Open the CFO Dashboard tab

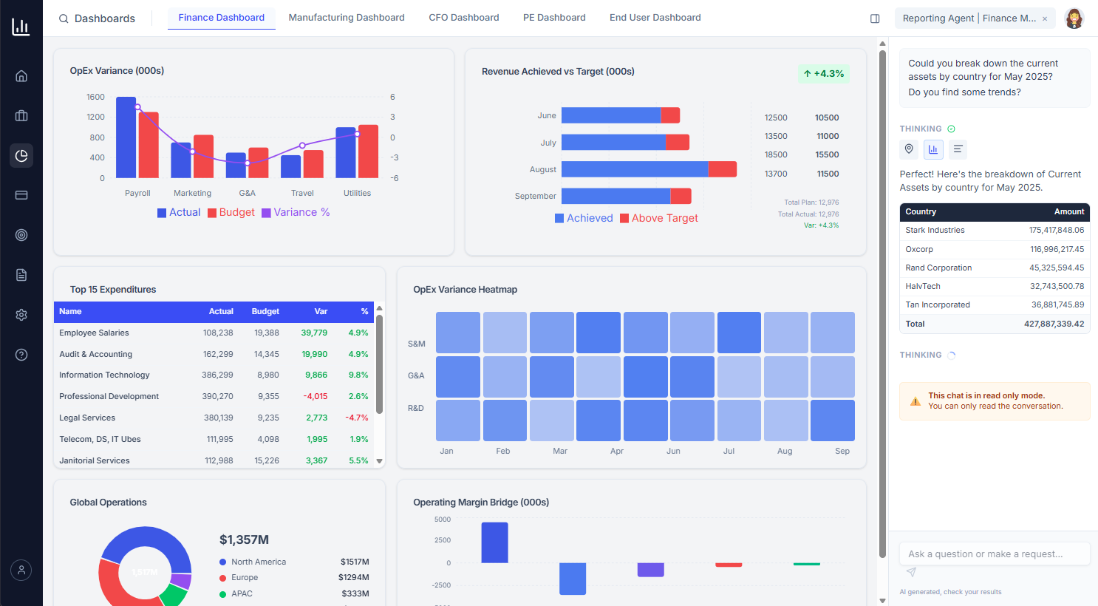coord(464,18)
